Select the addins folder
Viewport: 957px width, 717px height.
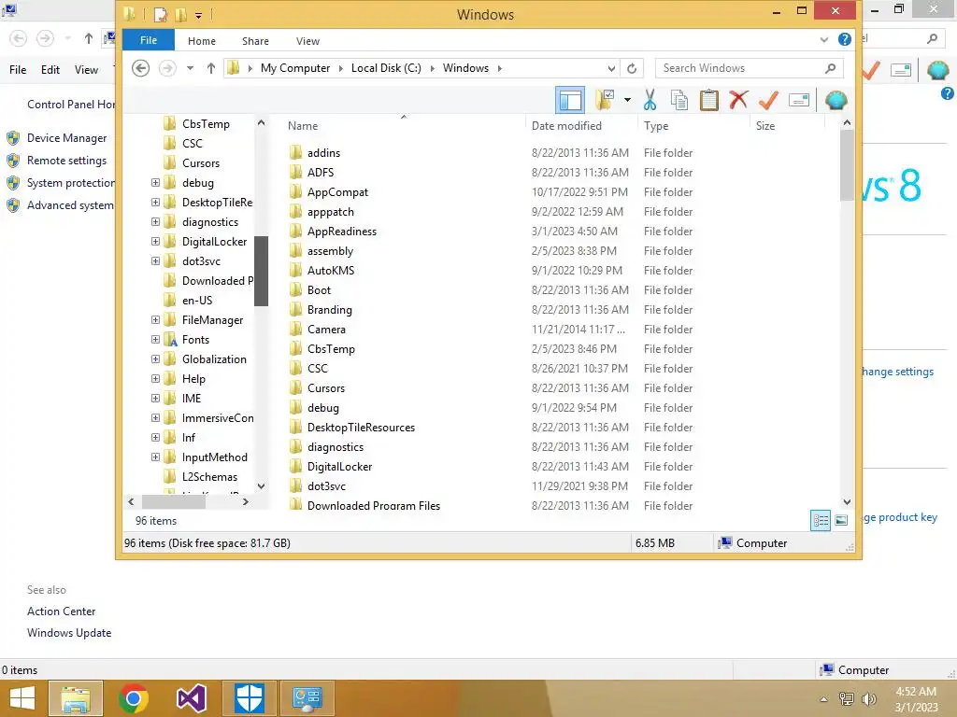[323, 152]
